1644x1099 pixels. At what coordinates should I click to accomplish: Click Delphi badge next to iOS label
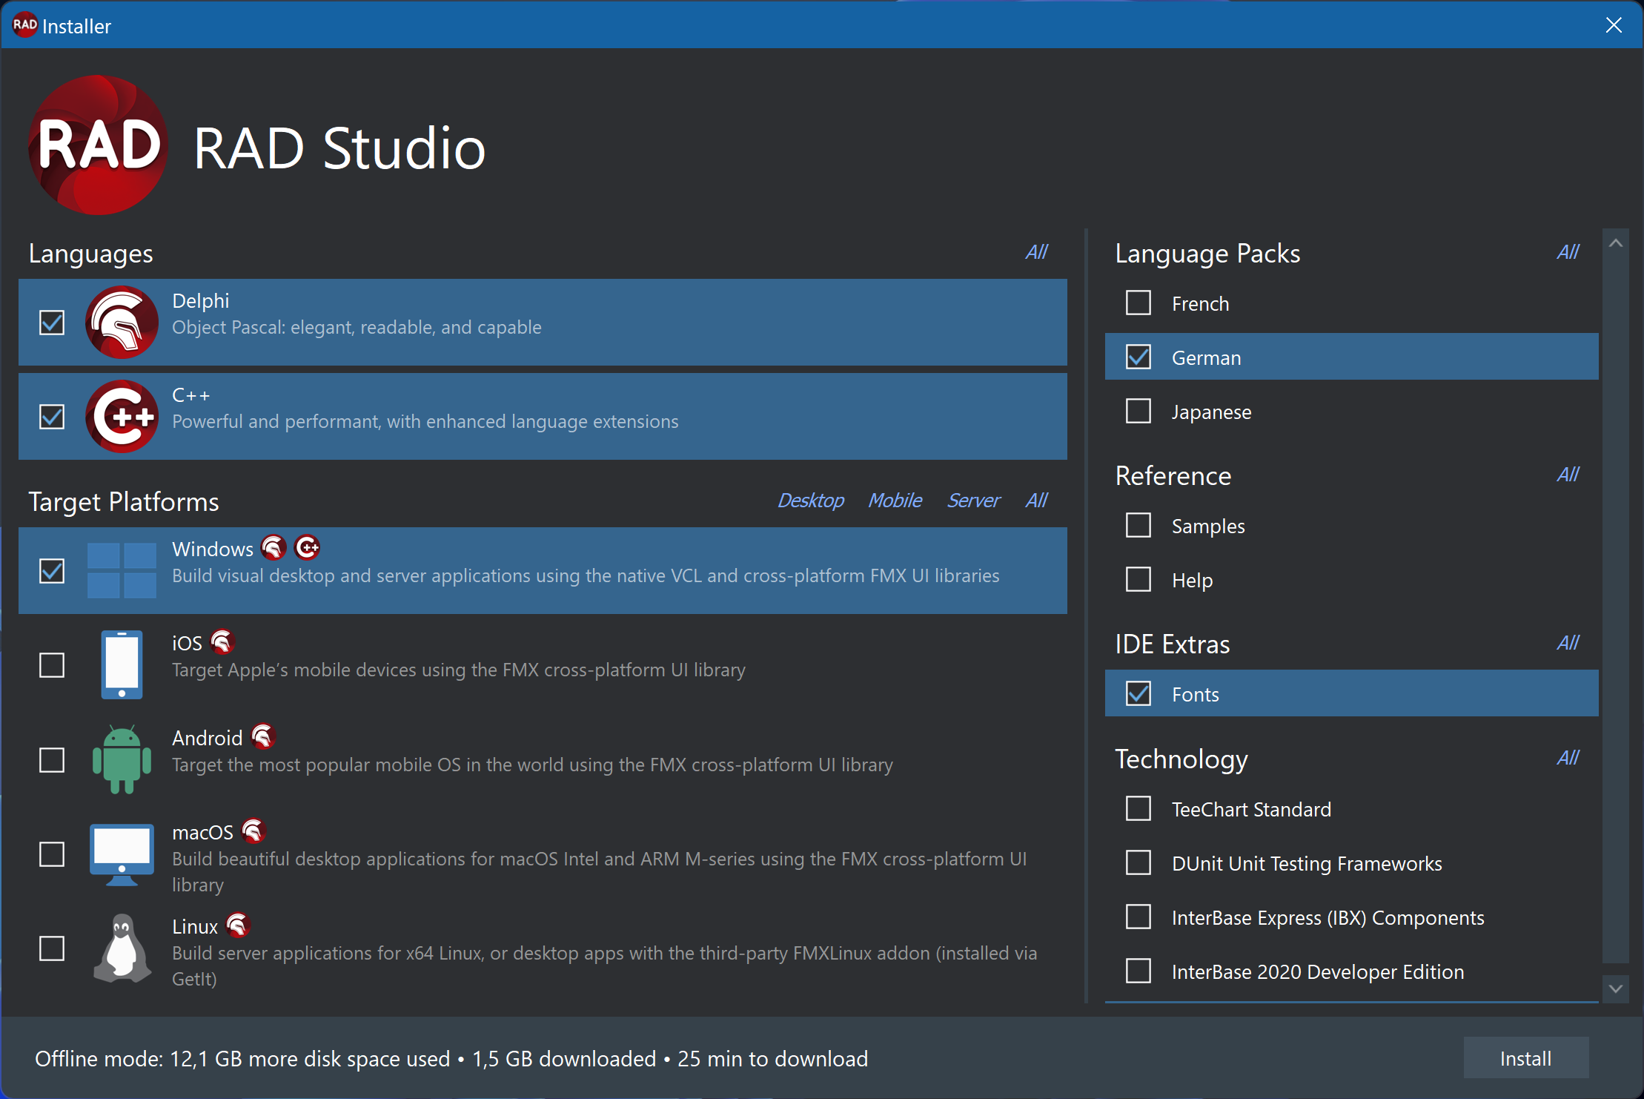pos(222,642)
